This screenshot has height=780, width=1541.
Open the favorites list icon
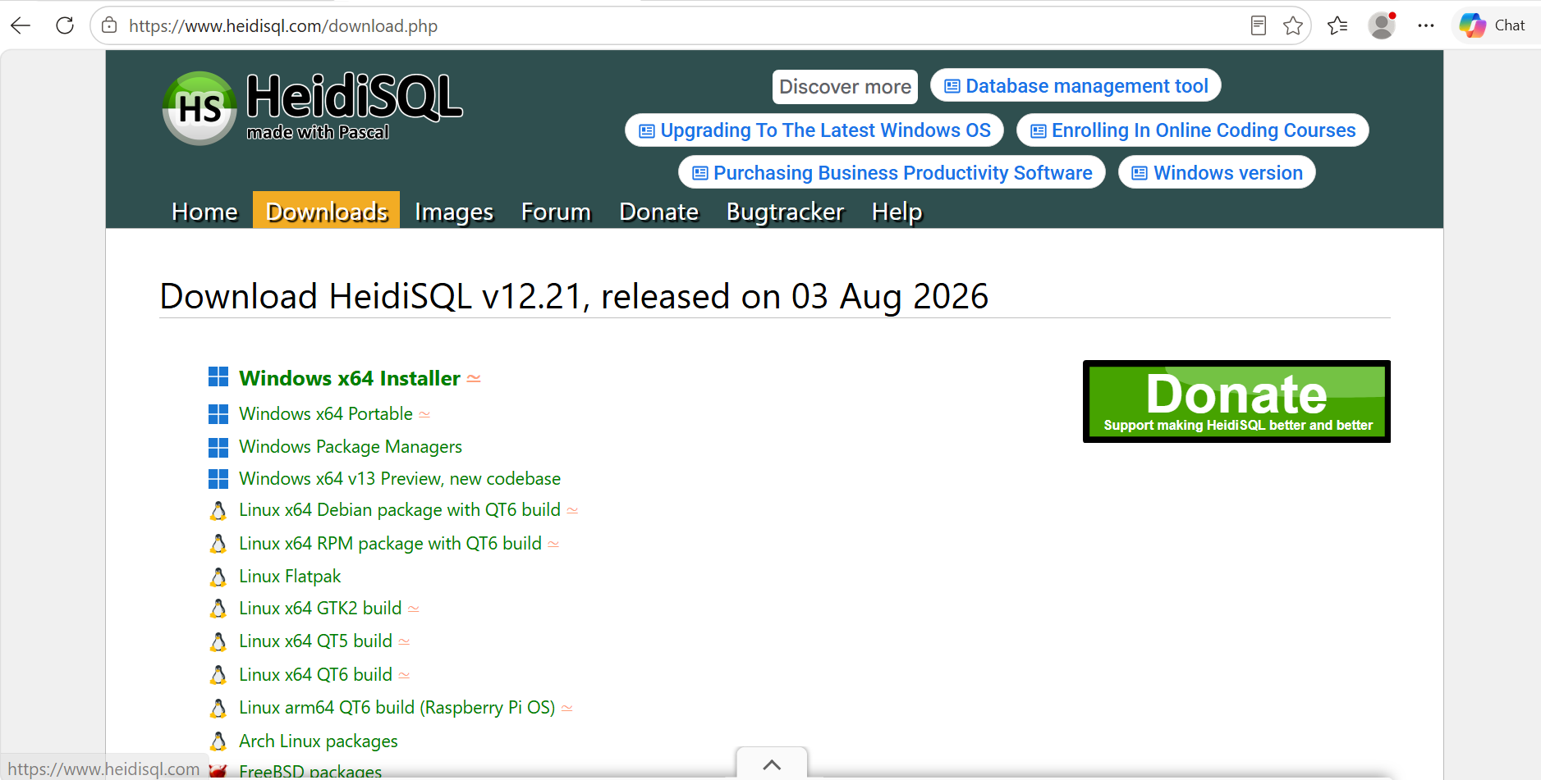coord(1337,25)
